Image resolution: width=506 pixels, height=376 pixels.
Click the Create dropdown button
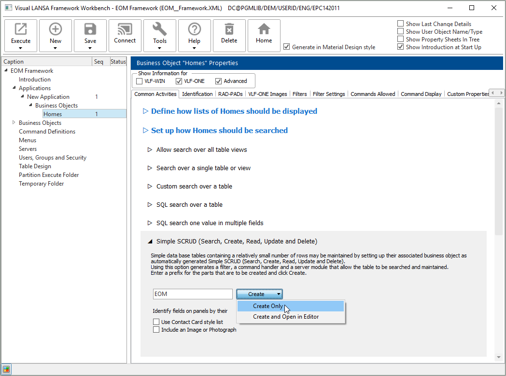(x=259, y=294)
